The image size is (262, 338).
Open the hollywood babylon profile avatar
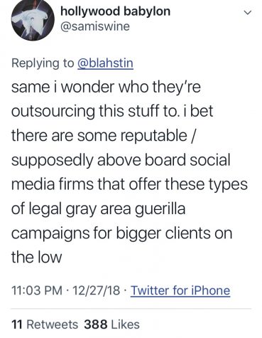click(x=33, y=20)
